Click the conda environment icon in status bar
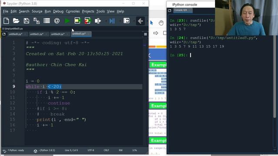 pyautogui.click(x=36, y=151)
